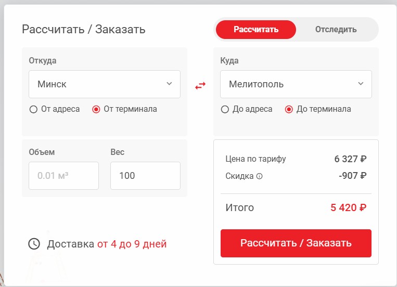Click the clock icon near Доставка
The width and height of the screenshot is (397, 287).
click(34, 243)
